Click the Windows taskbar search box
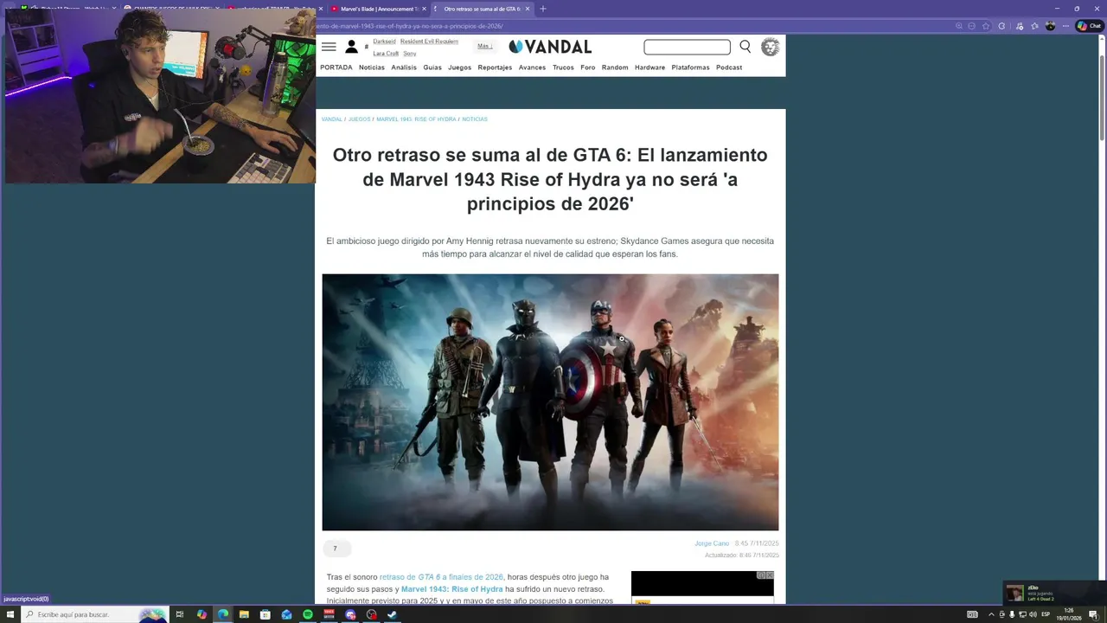This screenshot has height=623, width=1107. [93, 614]
